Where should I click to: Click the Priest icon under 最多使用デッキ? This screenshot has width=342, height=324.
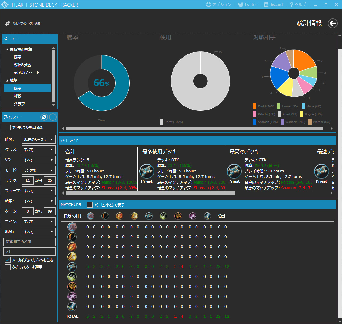[x=147, y=171]
